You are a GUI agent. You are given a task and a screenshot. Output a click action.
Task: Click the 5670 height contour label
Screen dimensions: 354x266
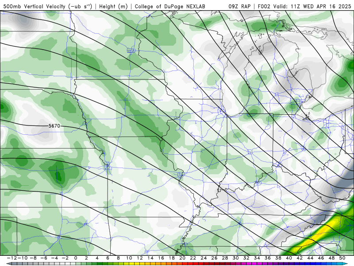click(54, 126)
